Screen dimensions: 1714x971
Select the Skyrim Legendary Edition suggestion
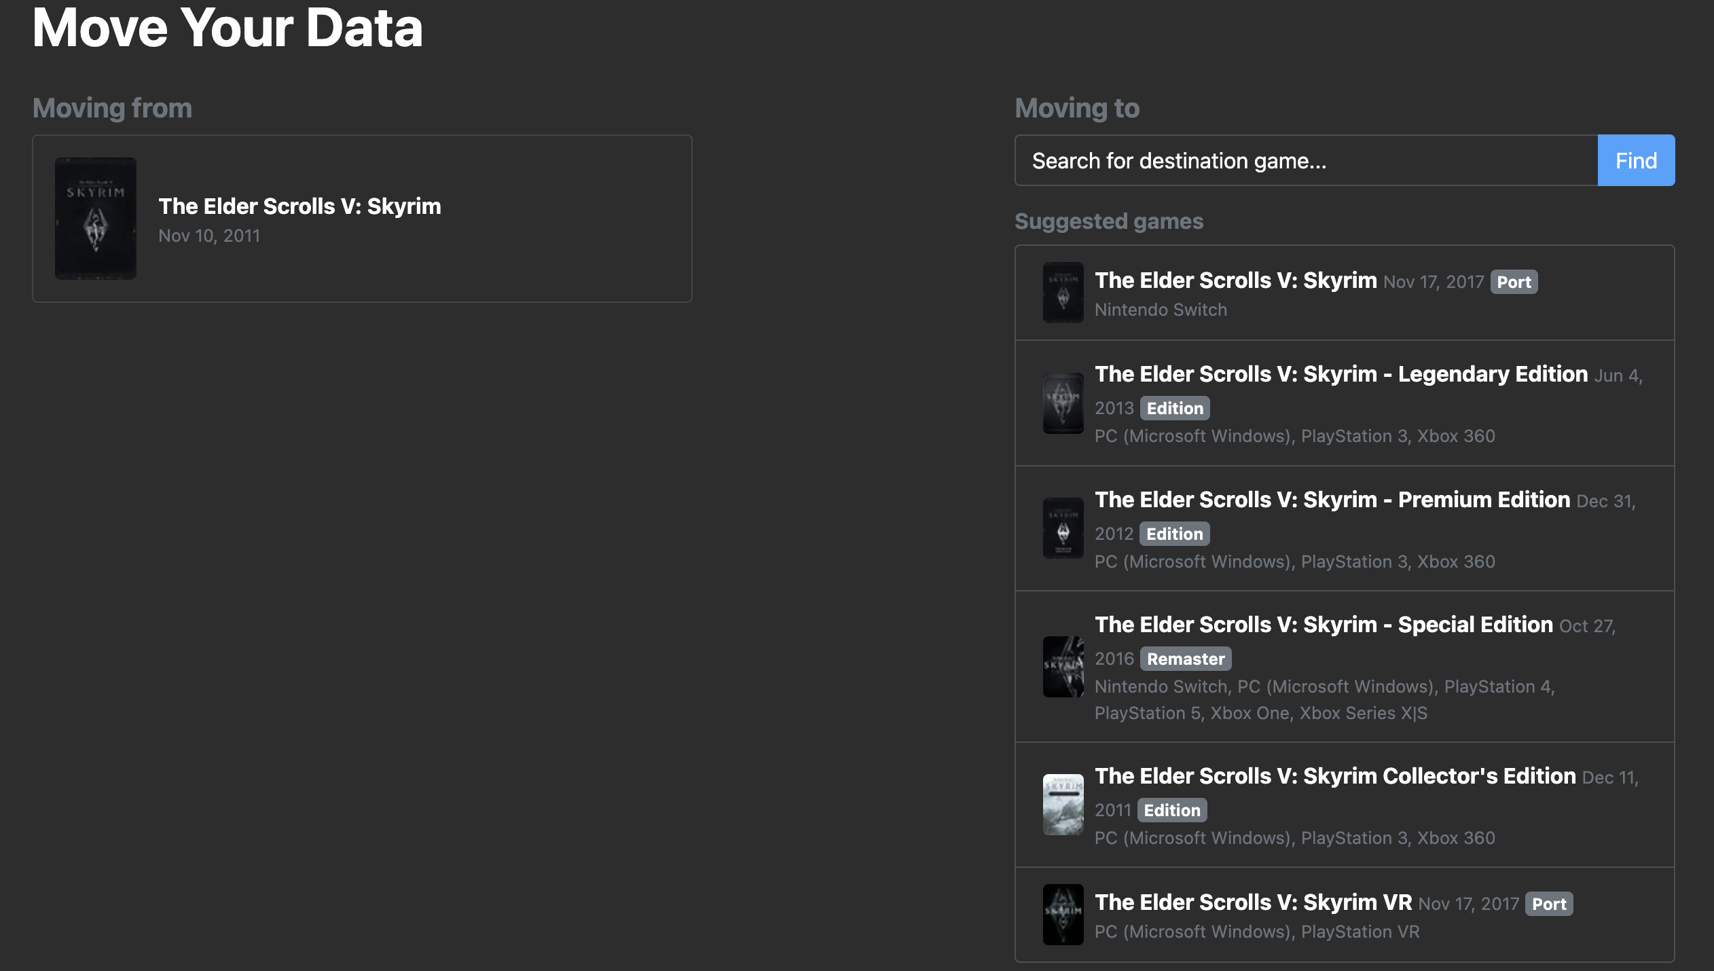[x=1341, y=374]
